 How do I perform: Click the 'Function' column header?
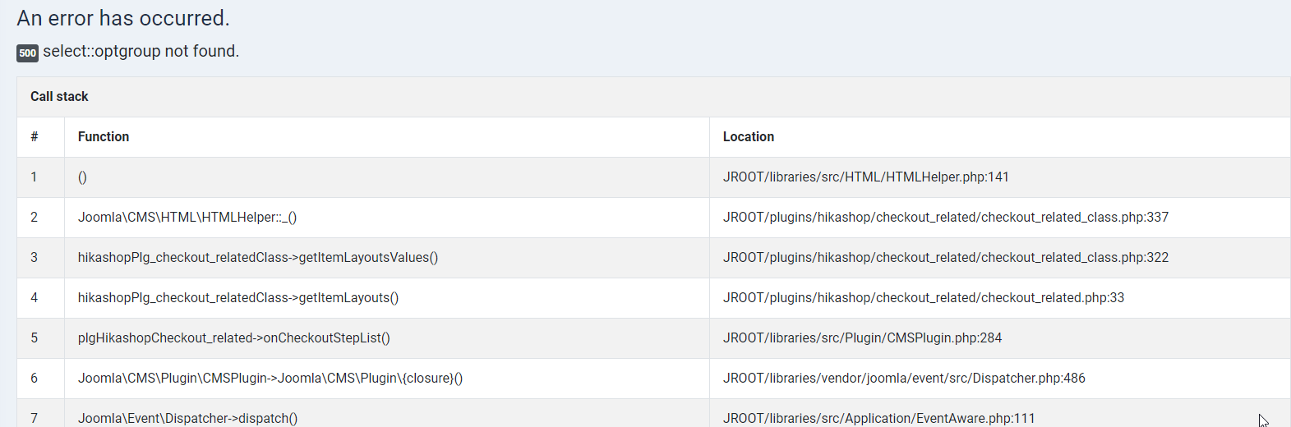click(x=104, y=137)
